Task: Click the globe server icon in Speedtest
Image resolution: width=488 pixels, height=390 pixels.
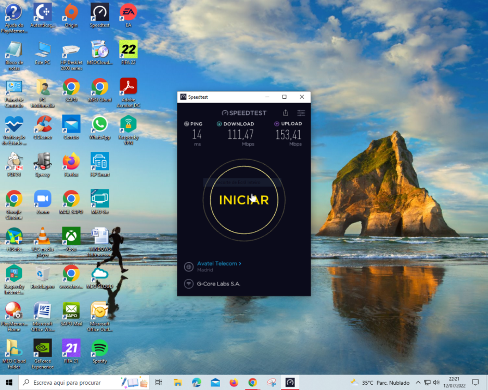Action: click(x=189, y=267)
